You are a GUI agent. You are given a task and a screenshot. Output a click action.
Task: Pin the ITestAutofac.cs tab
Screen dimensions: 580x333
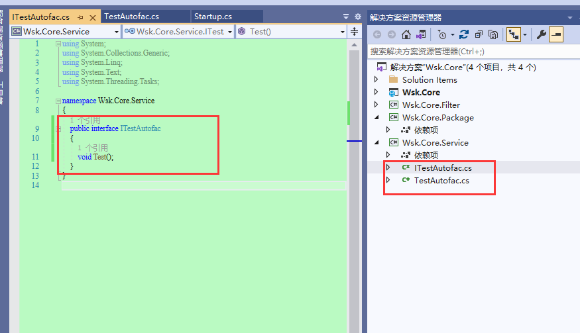click(80, 17)
